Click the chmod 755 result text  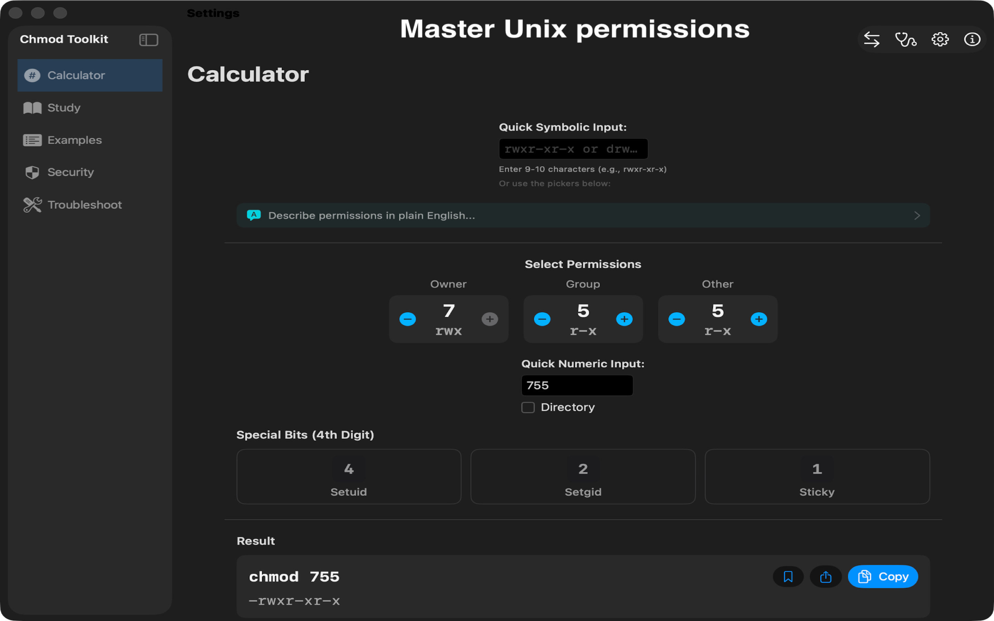[x=294, y=576]
